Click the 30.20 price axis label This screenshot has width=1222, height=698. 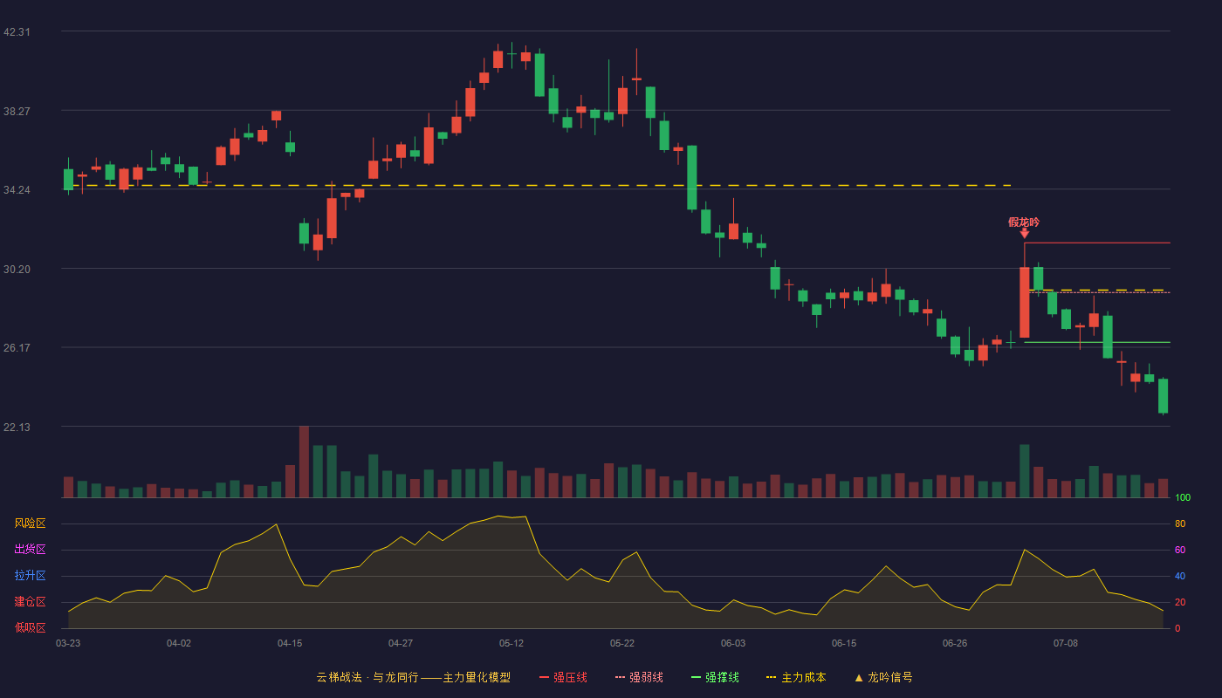[x=17, y=269]
